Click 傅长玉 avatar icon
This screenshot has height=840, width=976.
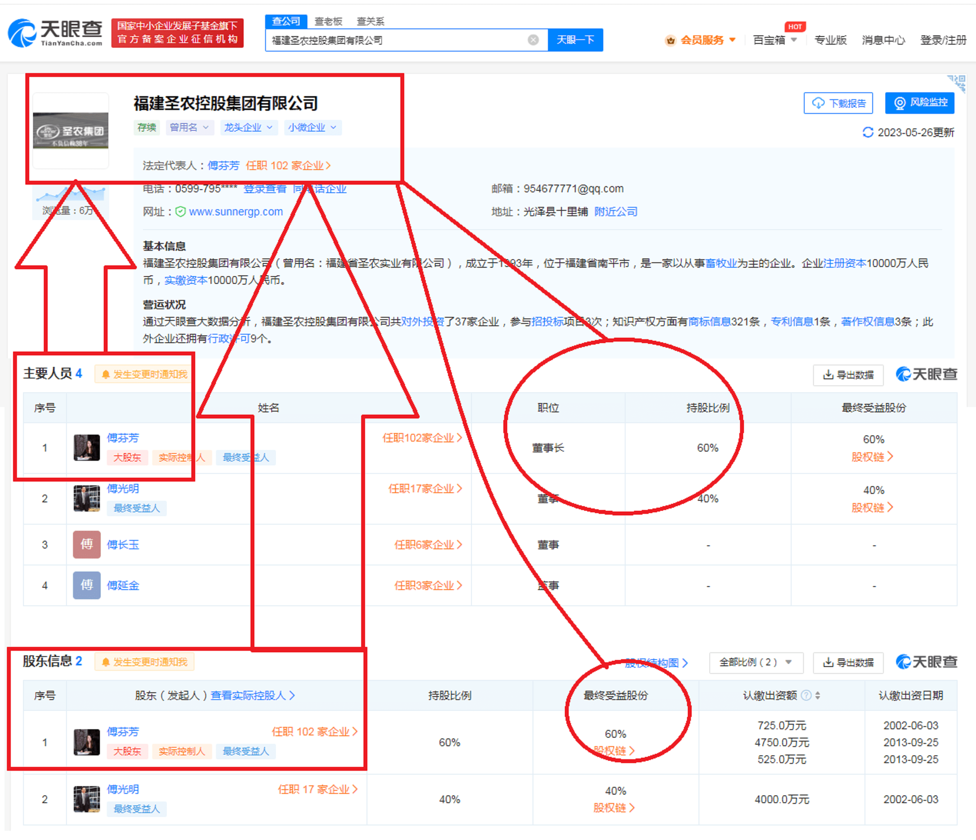click(x=87, y=545)
